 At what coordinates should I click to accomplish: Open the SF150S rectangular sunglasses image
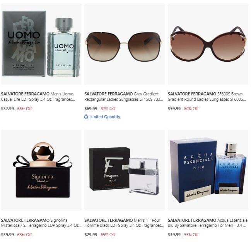[x=125, y=44]
